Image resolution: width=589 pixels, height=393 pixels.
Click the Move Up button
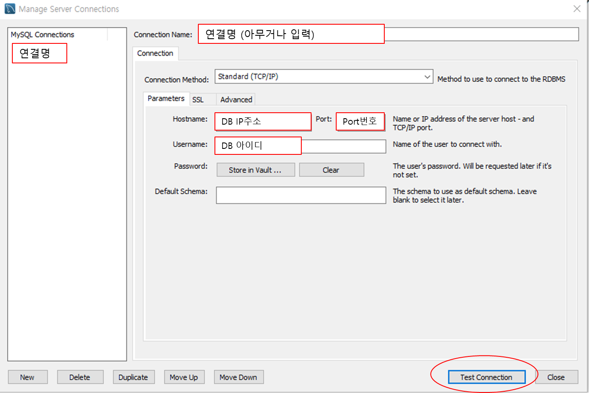[x=184, y=377]
